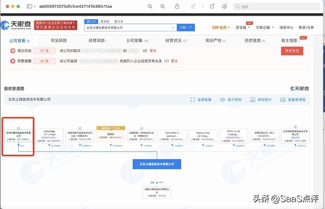Switch to the 自主信息 tab

[x=290, y=41]
